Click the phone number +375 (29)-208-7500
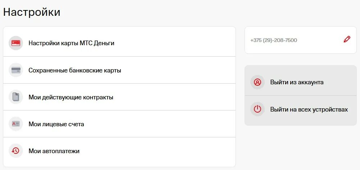 pos(274,40)
